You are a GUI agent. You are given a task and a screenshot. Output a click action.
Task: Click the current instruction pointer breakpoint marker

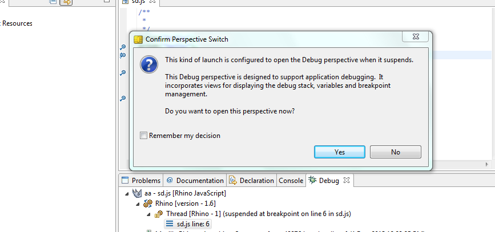[123, 56]
